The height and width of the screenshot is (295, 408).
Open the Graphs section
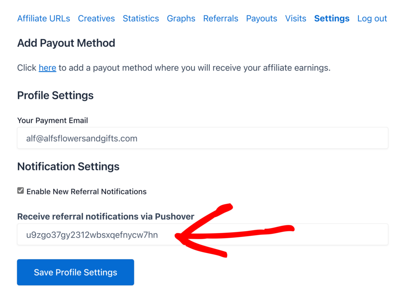(x=181, y=18)
